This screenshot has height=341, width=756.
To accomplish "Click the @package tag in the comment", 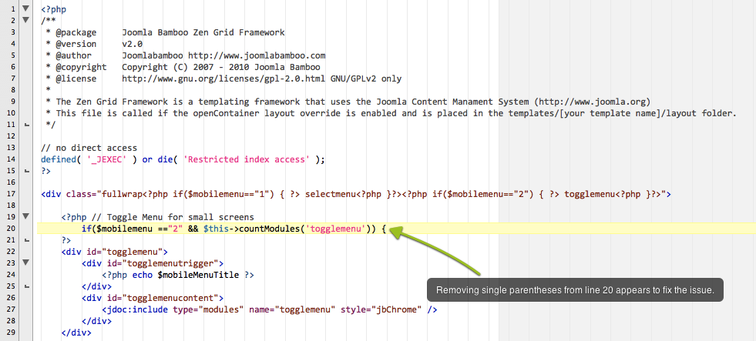I will click(76, 33).
